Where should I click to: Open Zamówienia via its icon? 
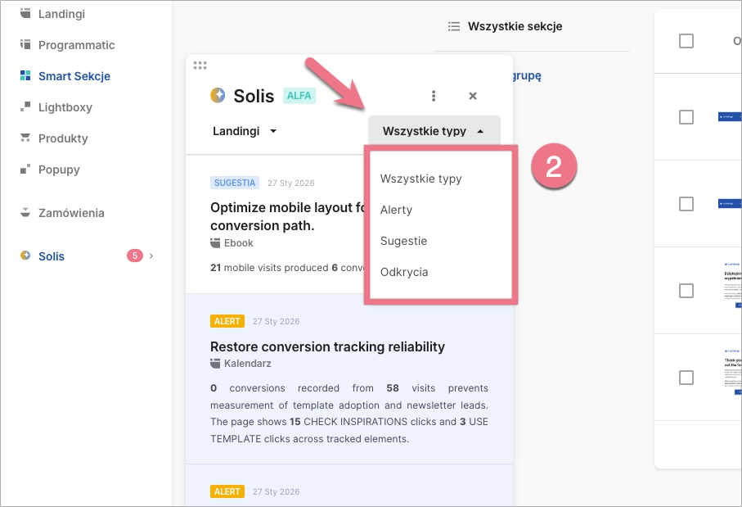tap(25, 213)
